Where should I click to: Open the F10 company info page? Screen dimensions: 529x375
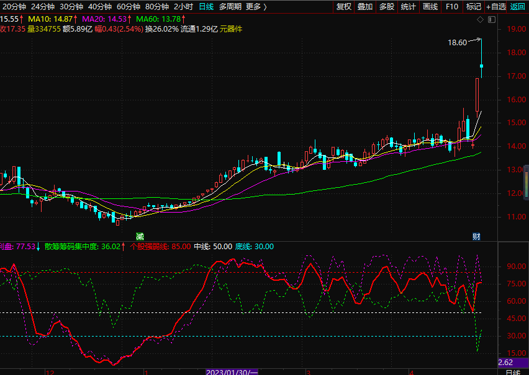(x=452, y=7)
